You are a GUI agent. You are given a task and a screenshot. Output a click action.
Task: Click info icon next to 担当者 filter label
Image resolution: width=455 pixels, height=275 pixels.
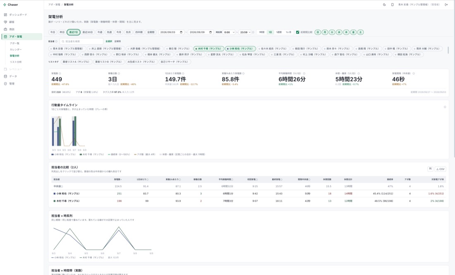[56, 41]
